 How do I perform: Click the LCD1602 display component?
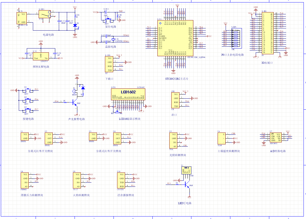point(128,94)
